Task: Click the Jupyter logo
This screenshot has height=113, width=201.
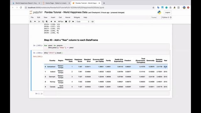Action: [36, 12]
